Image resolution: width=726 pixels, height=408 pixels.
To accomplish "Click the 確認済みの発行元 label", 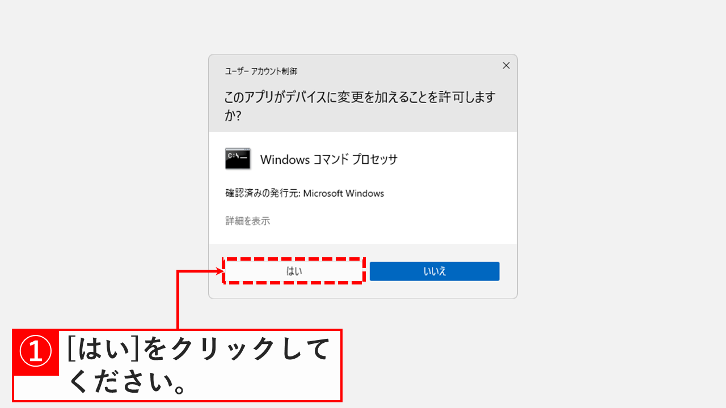I will [263, 193].
